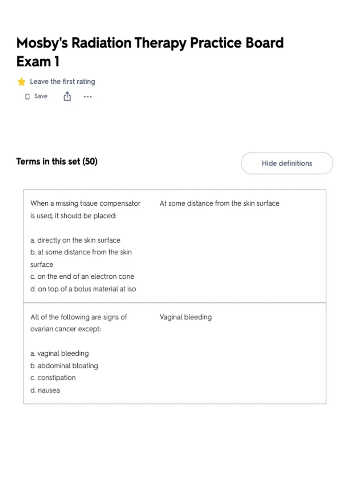Select the ovarian cancer signs question text
The height and width of the screenshot is (495, 349).
pos(79,323)
